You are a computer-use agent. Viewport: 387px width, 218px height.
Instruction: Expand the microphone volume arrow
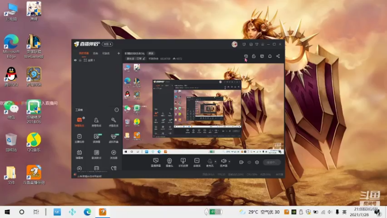pyautogui.click(x=215, y=162)
